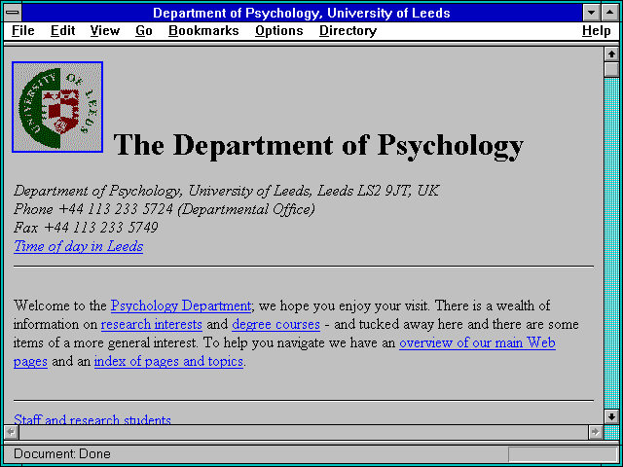Open the Edit menu

coord(62,31)
